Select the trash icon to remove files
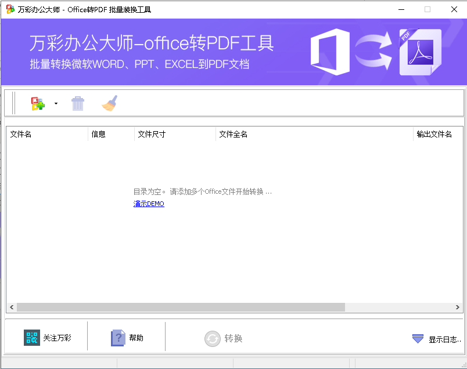The width and height of the screenshot is (467, 369). pyautogui.click(x=78, y=103)
